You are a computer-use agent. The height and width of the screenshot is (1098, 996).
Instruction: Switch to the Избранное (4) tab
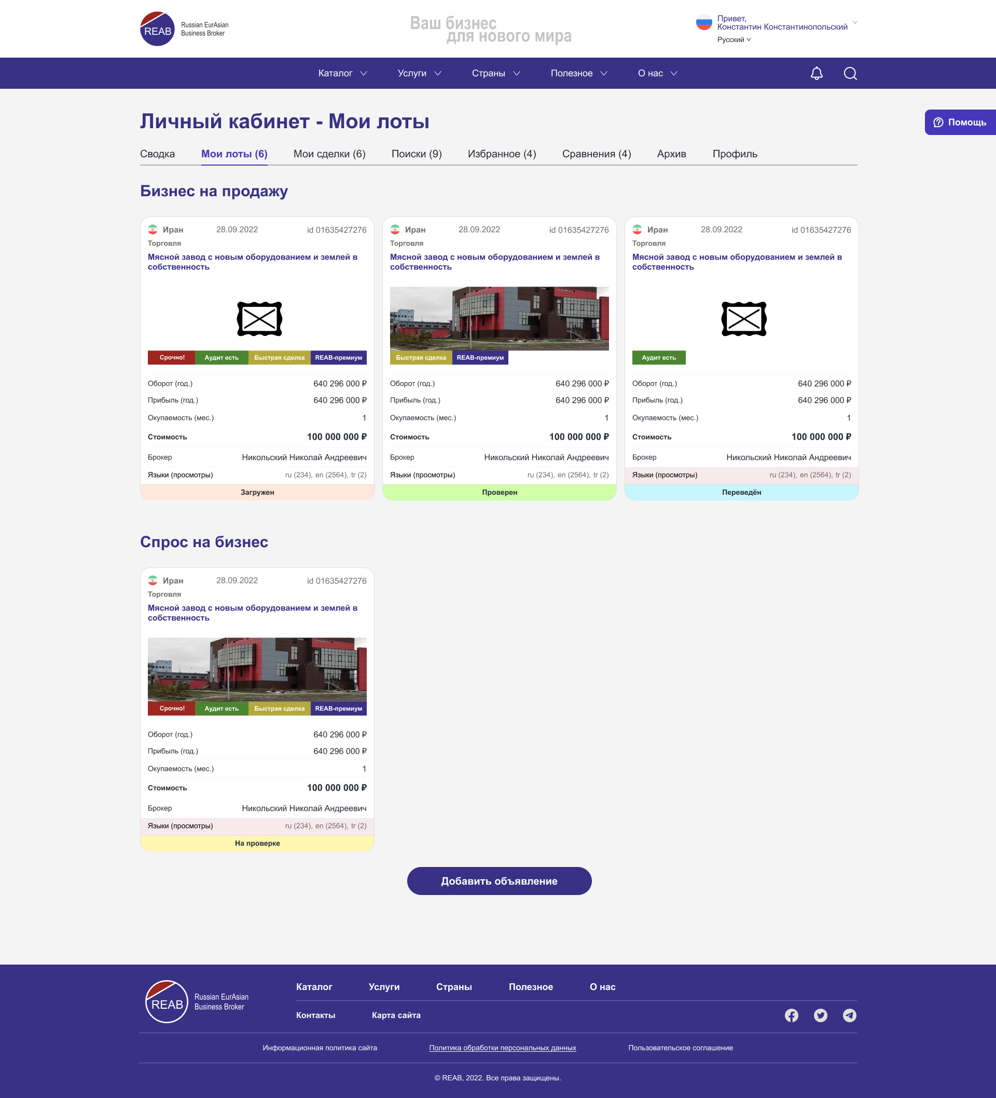coord(502,154)
